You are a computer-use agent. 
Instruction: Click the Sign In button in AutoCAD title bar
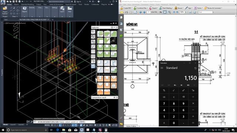[x=77, y=1]
